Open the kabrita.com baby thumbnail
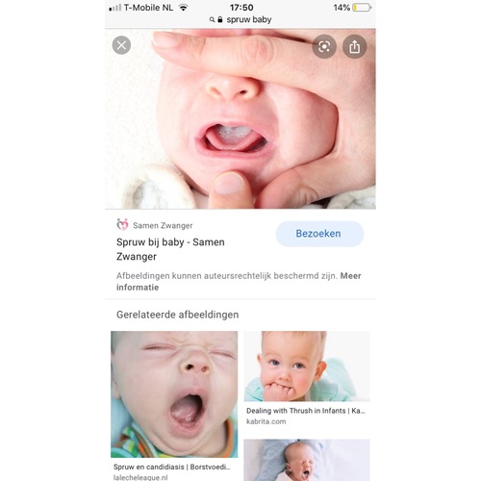 click(x=307, y=367)
